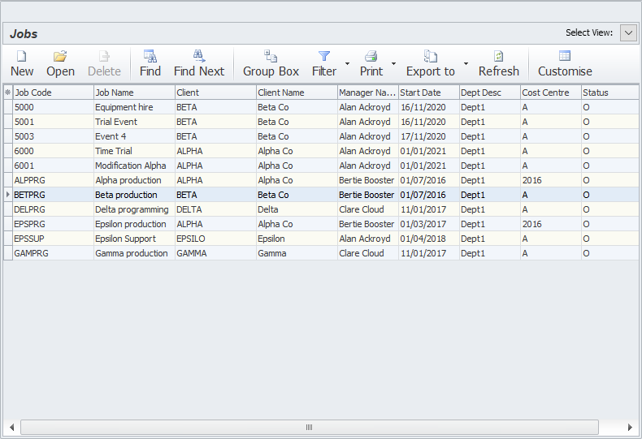Select the GAMPRG job code
This screenshot has height=439, width=642.
53,253
